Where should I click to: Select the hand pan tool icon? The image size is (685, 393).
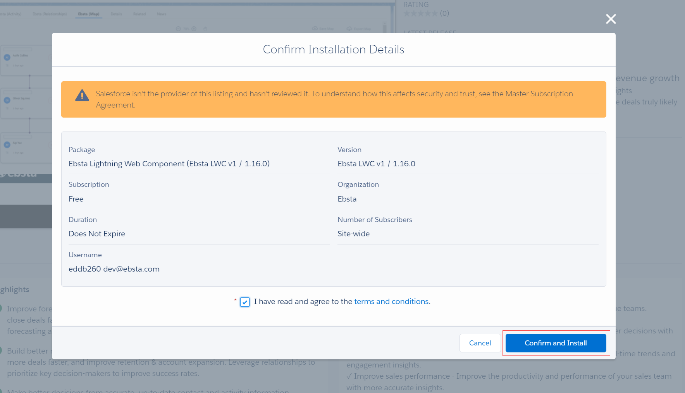coord(205,29)
